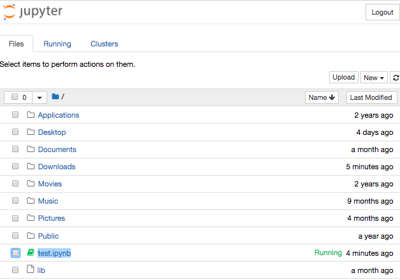
Task: Click the green notebook icon of test.ipynb
Action: (x=31, y=253)
